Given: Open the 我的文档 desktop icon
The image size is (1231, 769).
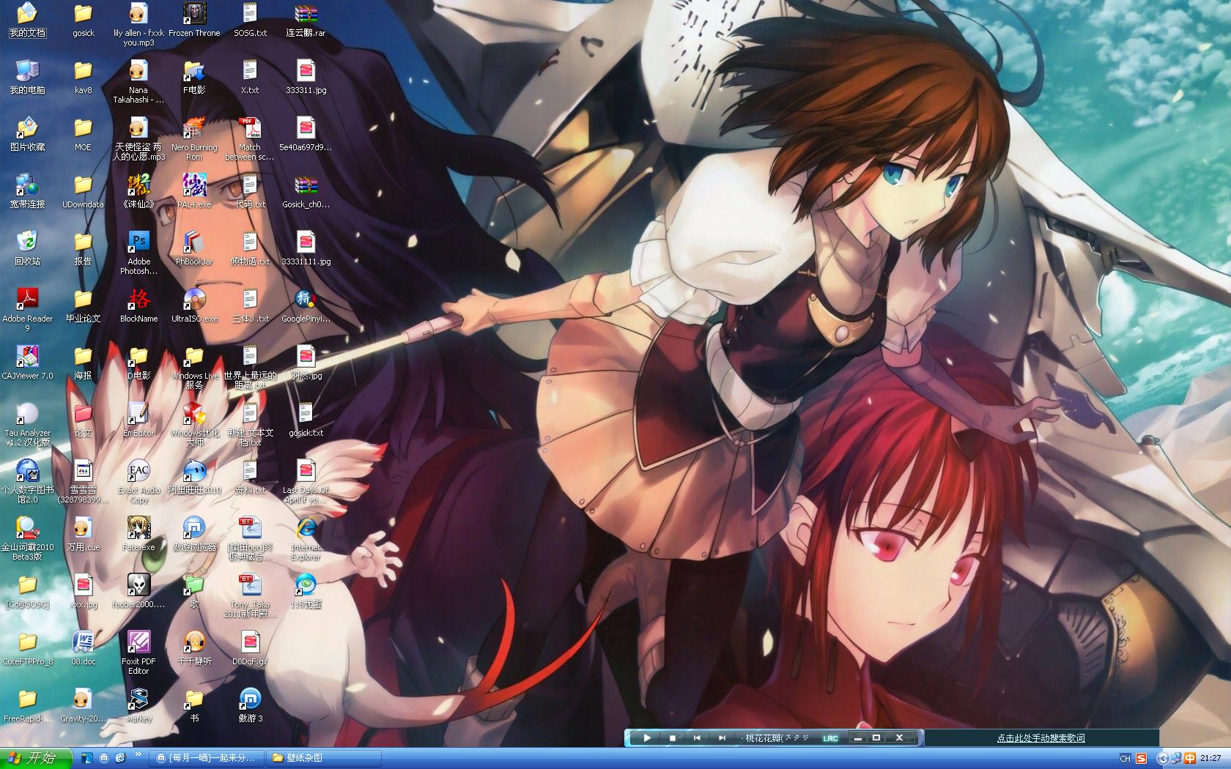Looking at the screenshot, I should (x=27, y=21).
